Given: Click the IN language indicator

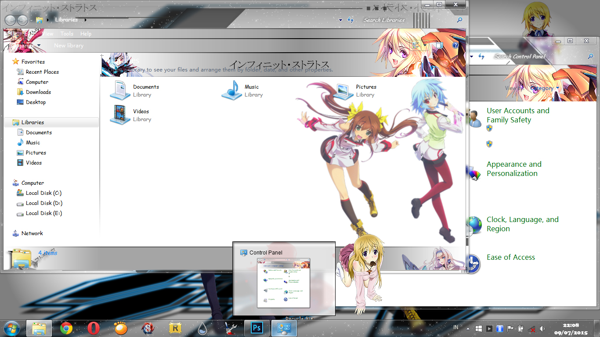Looking at the screenshot, I should (x=455, y=328).
